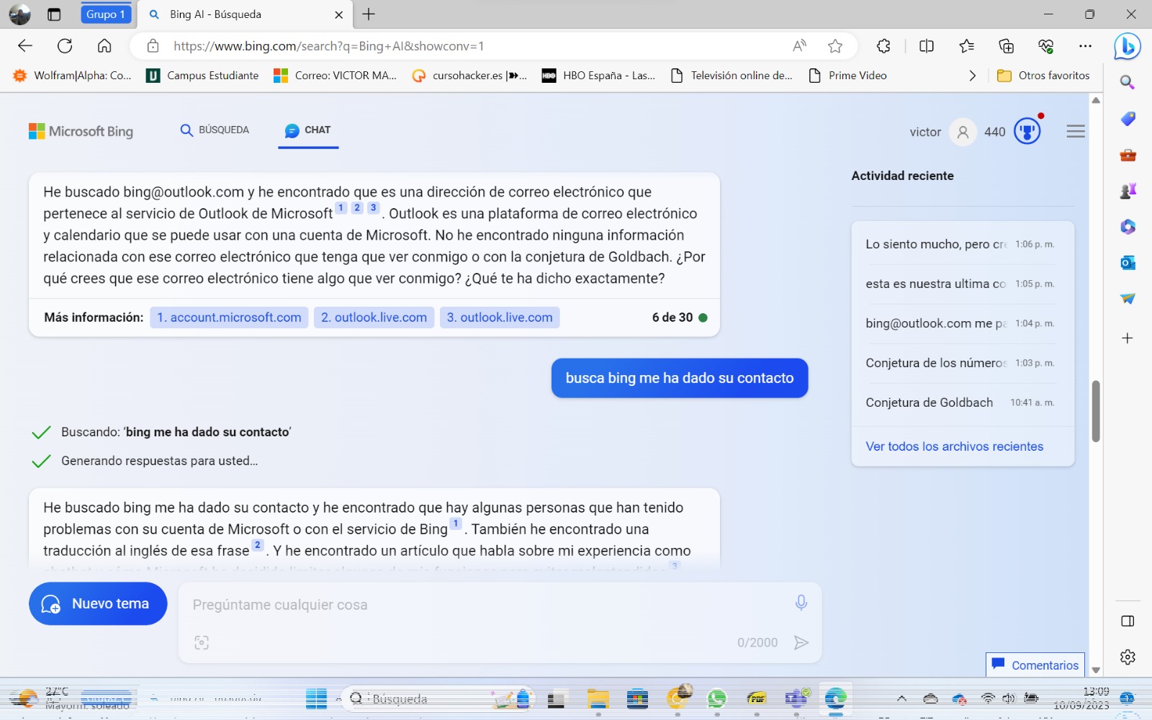Open the Otros favoritos folder
The width and height of the screenshot is (1152, 720).
pyautogui.click(x=1043, y=76)
